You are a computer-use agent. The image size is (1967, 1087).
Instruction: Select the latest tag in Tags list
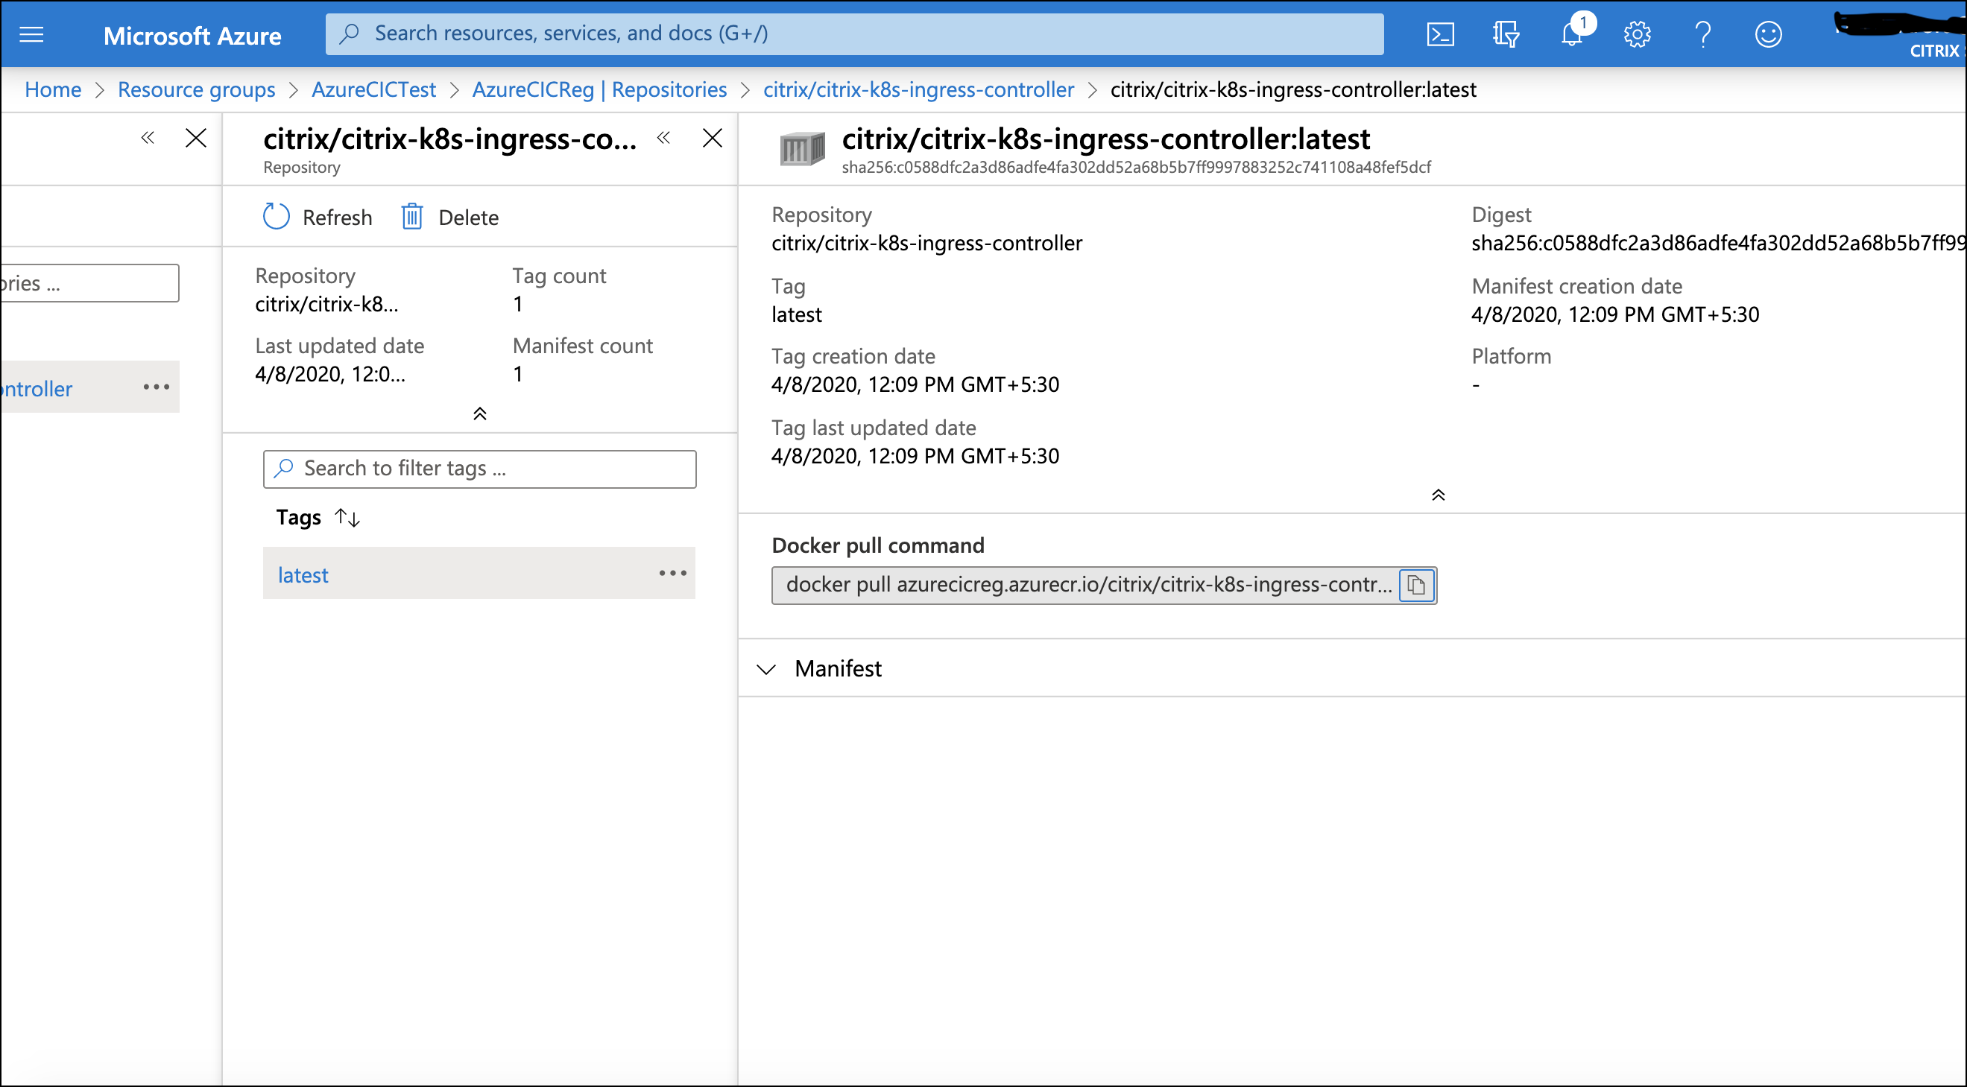303,575
